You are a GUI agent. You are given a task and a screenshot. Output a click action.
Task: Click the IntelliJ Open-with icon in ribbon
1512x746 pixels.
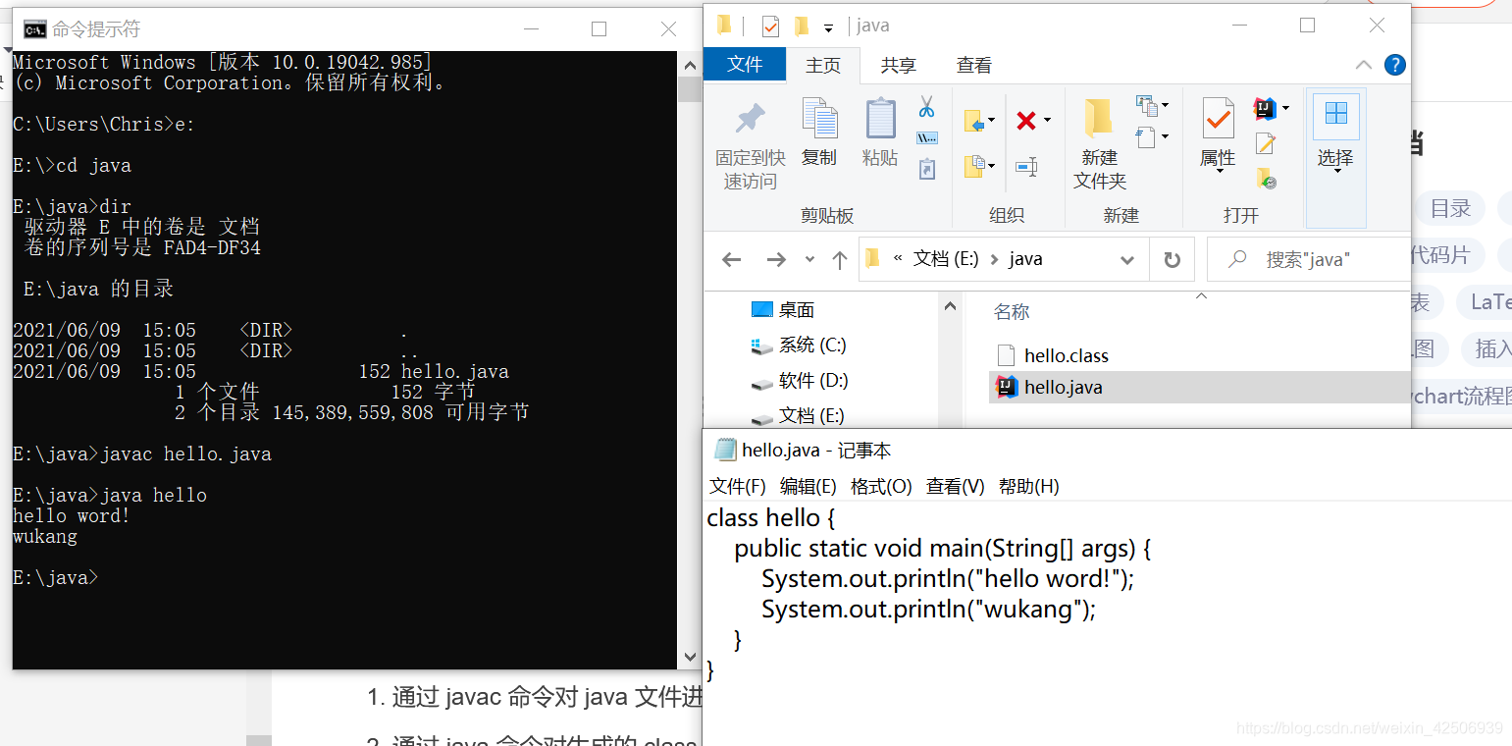click(1265, 108)
